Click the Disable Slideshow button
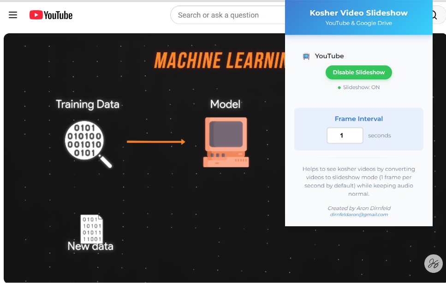This screenshot has height=283, width=446. coord(358,72)
